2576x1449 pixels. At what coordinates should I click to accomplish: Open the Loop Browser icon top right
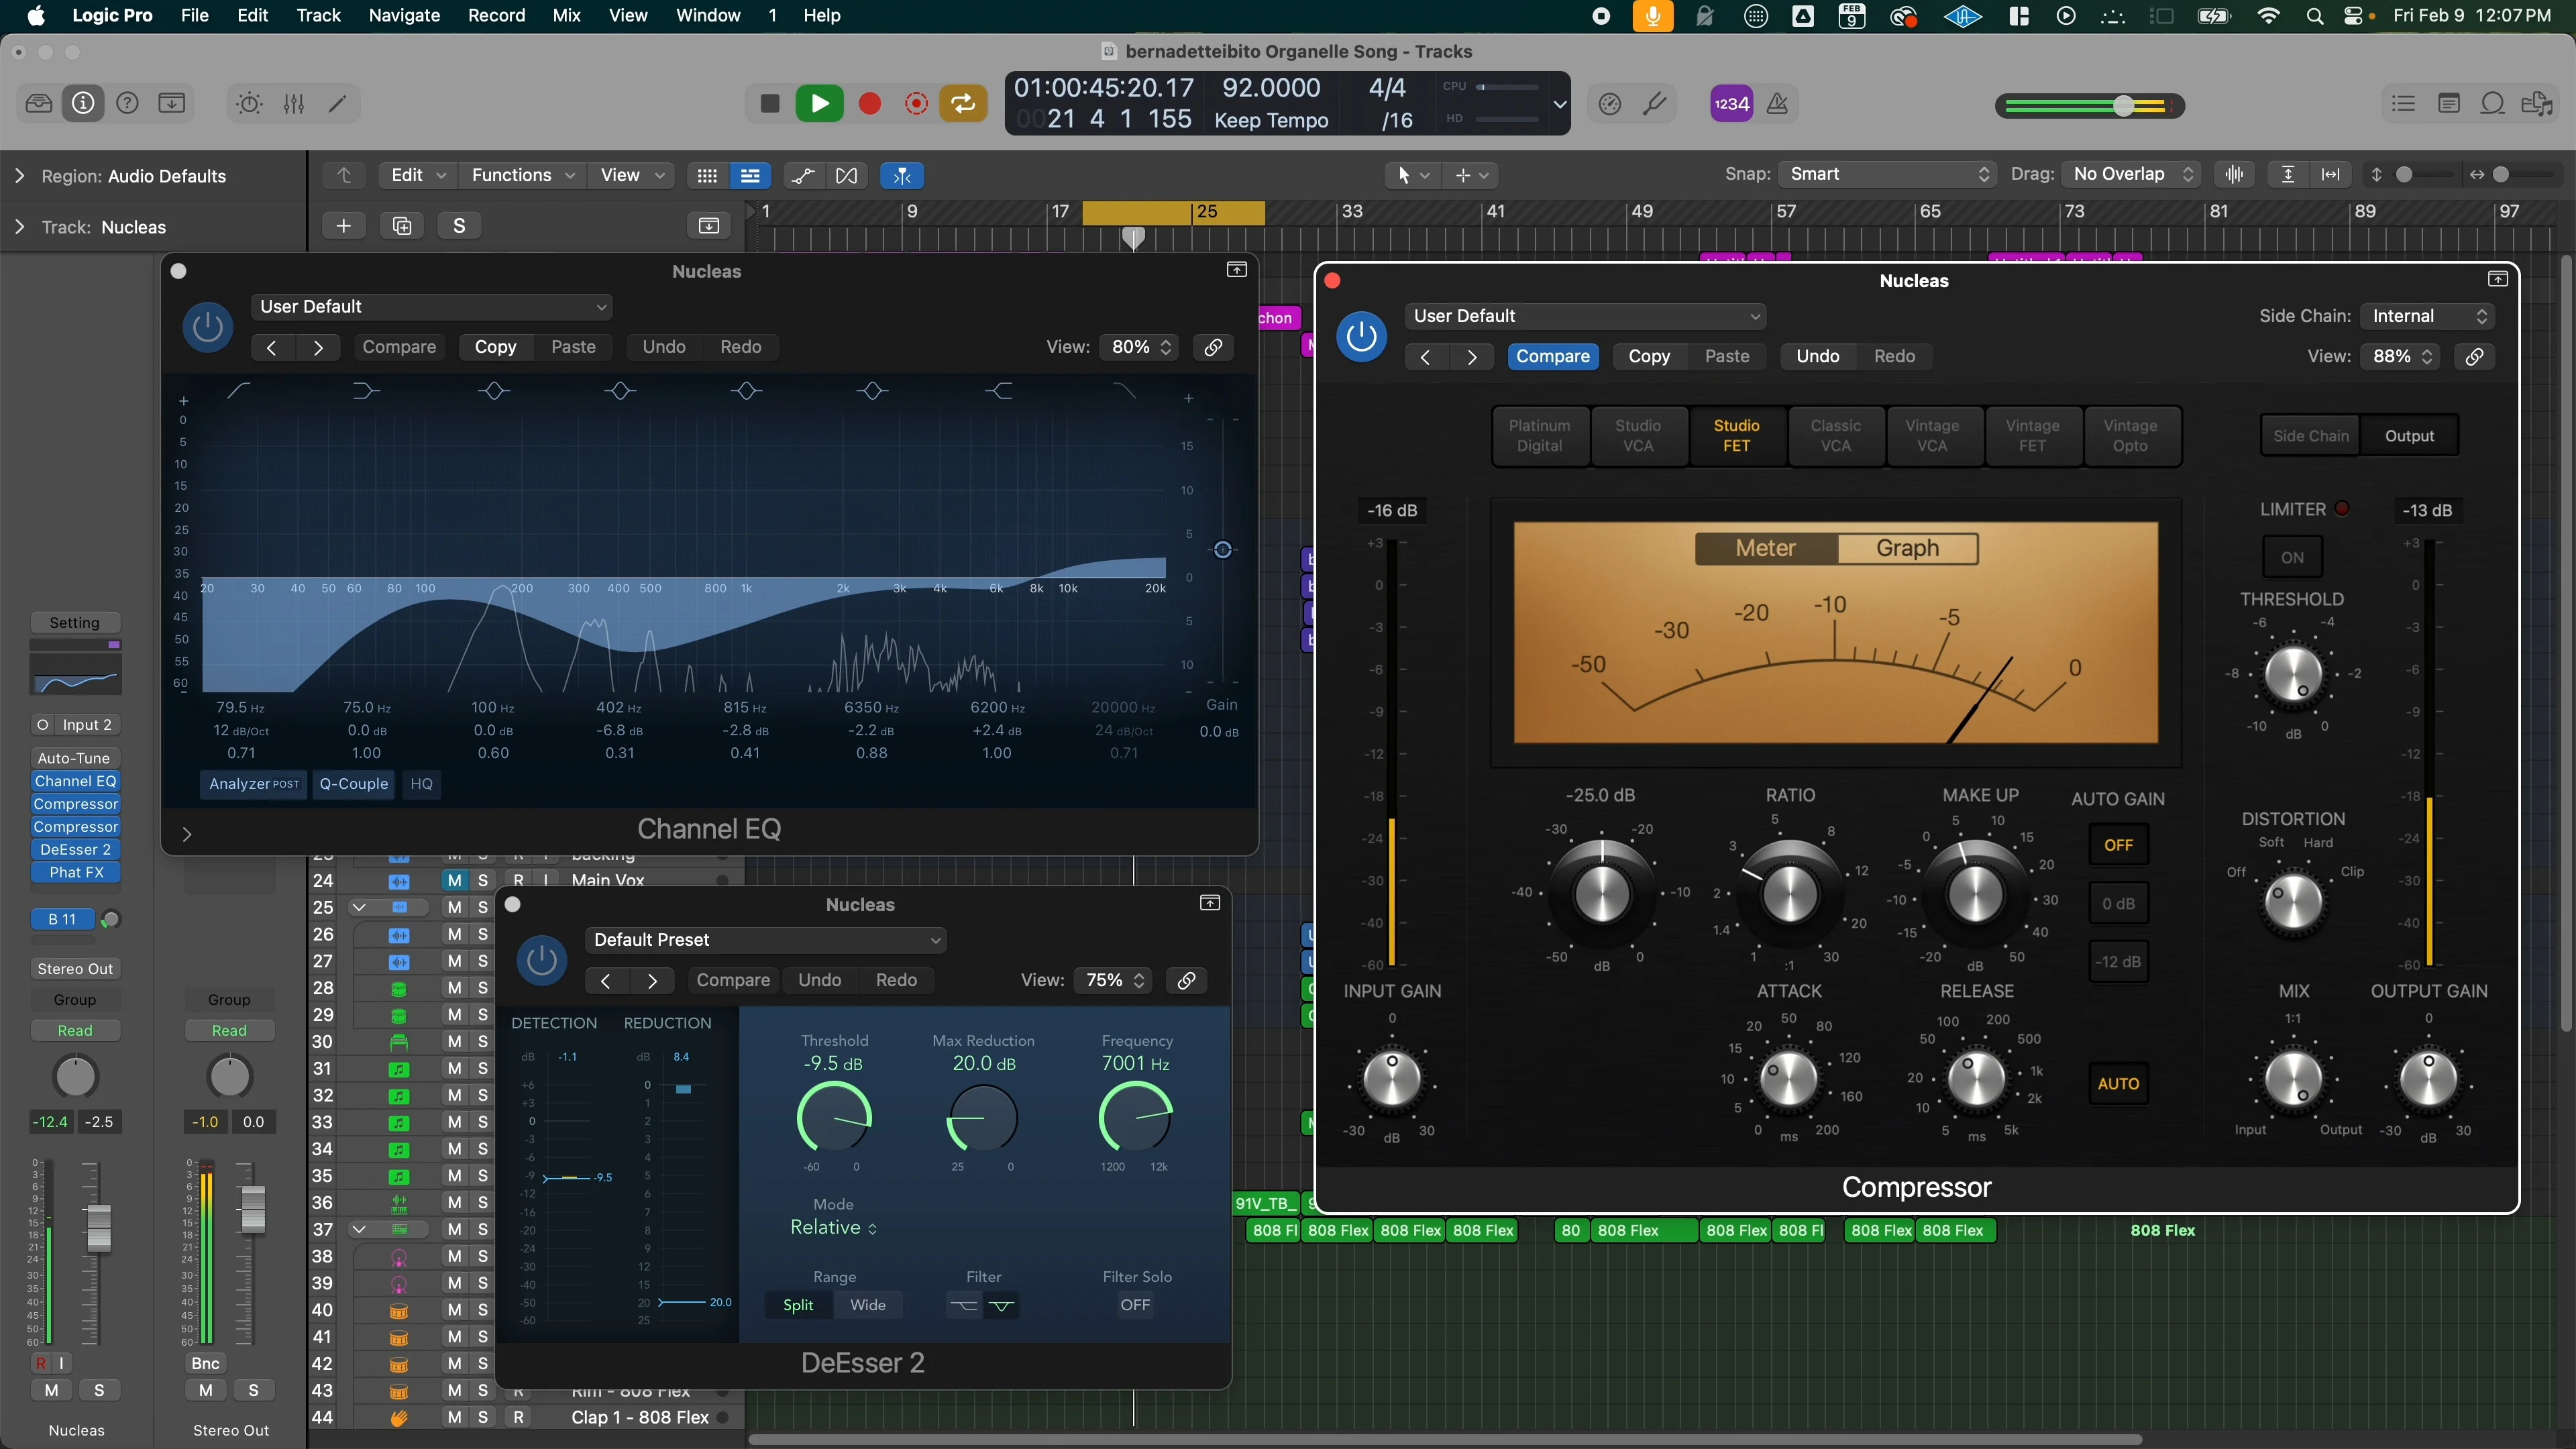tap(2493, 104)
